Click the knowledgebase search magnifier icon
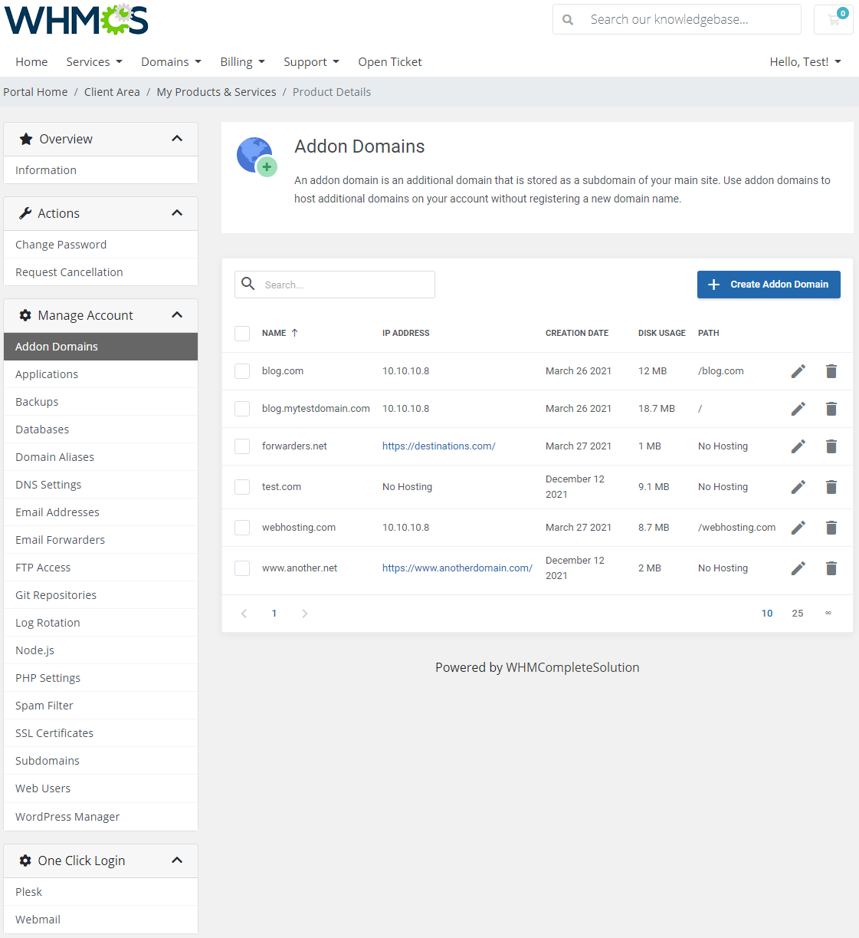The width and height of the screenshot is (859, 938). pos(567,19)
